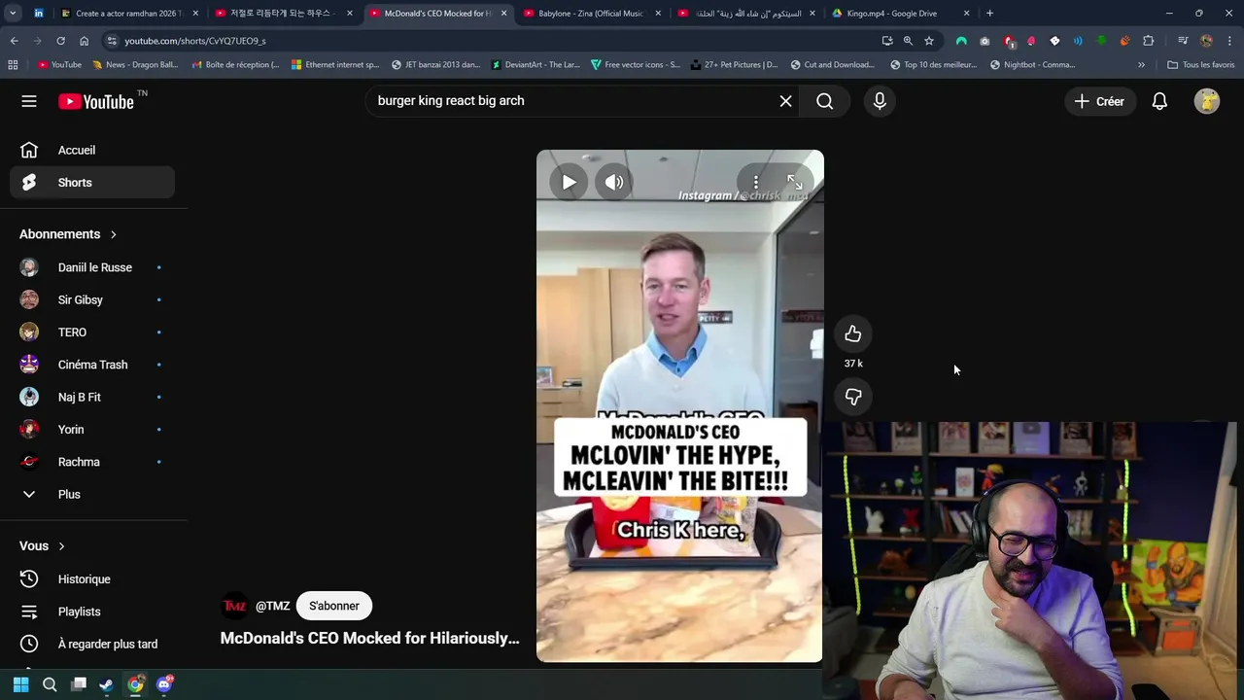
Task: Expand the Short to fullscreen
Action: (794, 182)
